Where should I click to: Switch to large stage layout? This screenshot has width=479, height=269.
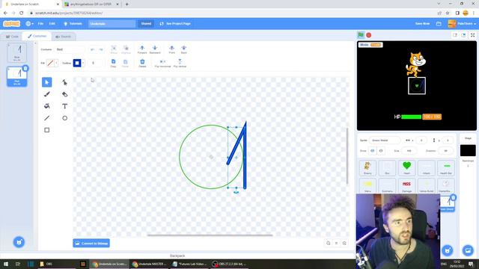(x=464, y=35)
